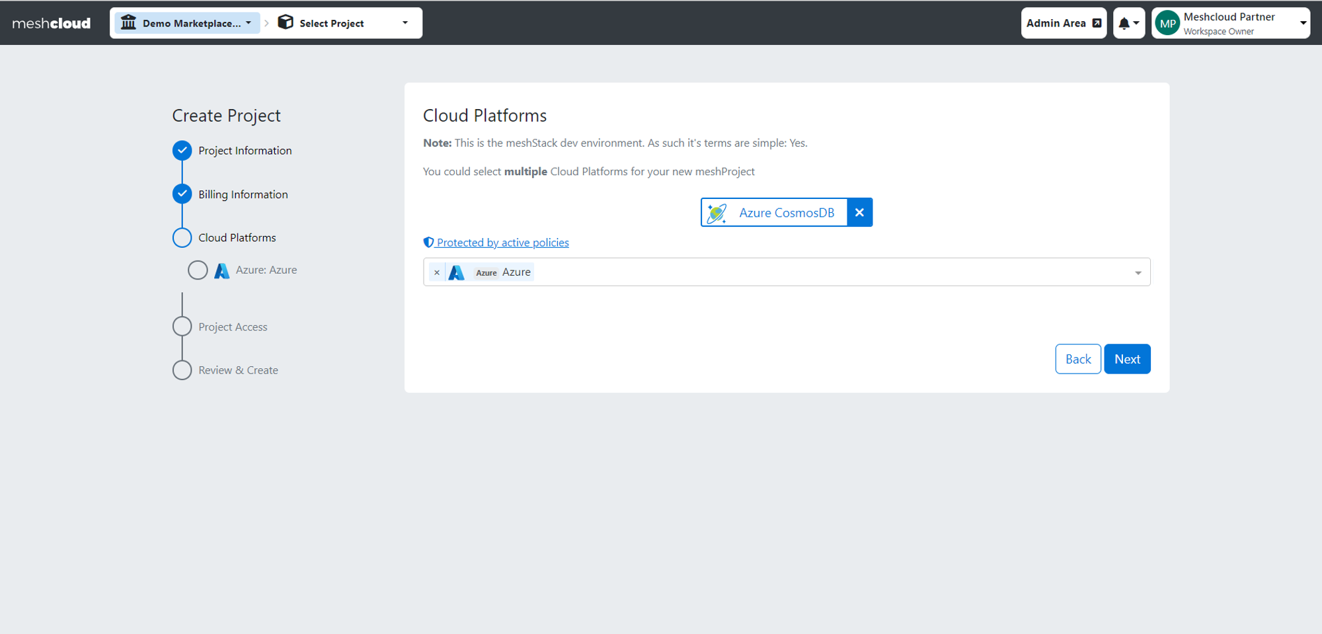This screenshot has width=1322, height=634.
Task: Click the project cube icon
Action: pyautogui.click(x=286, y=22)
